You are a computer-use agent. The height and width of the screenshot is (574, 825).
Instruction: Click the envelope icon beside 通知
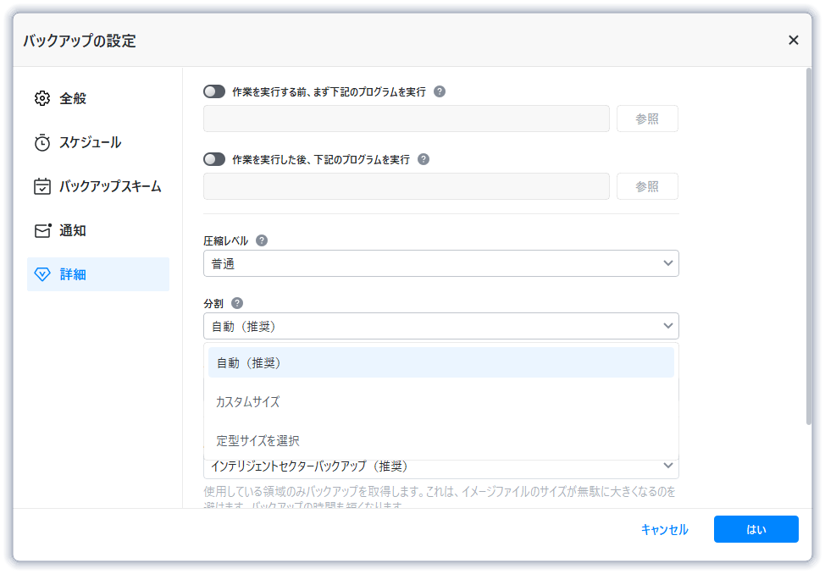coord(42,230)
